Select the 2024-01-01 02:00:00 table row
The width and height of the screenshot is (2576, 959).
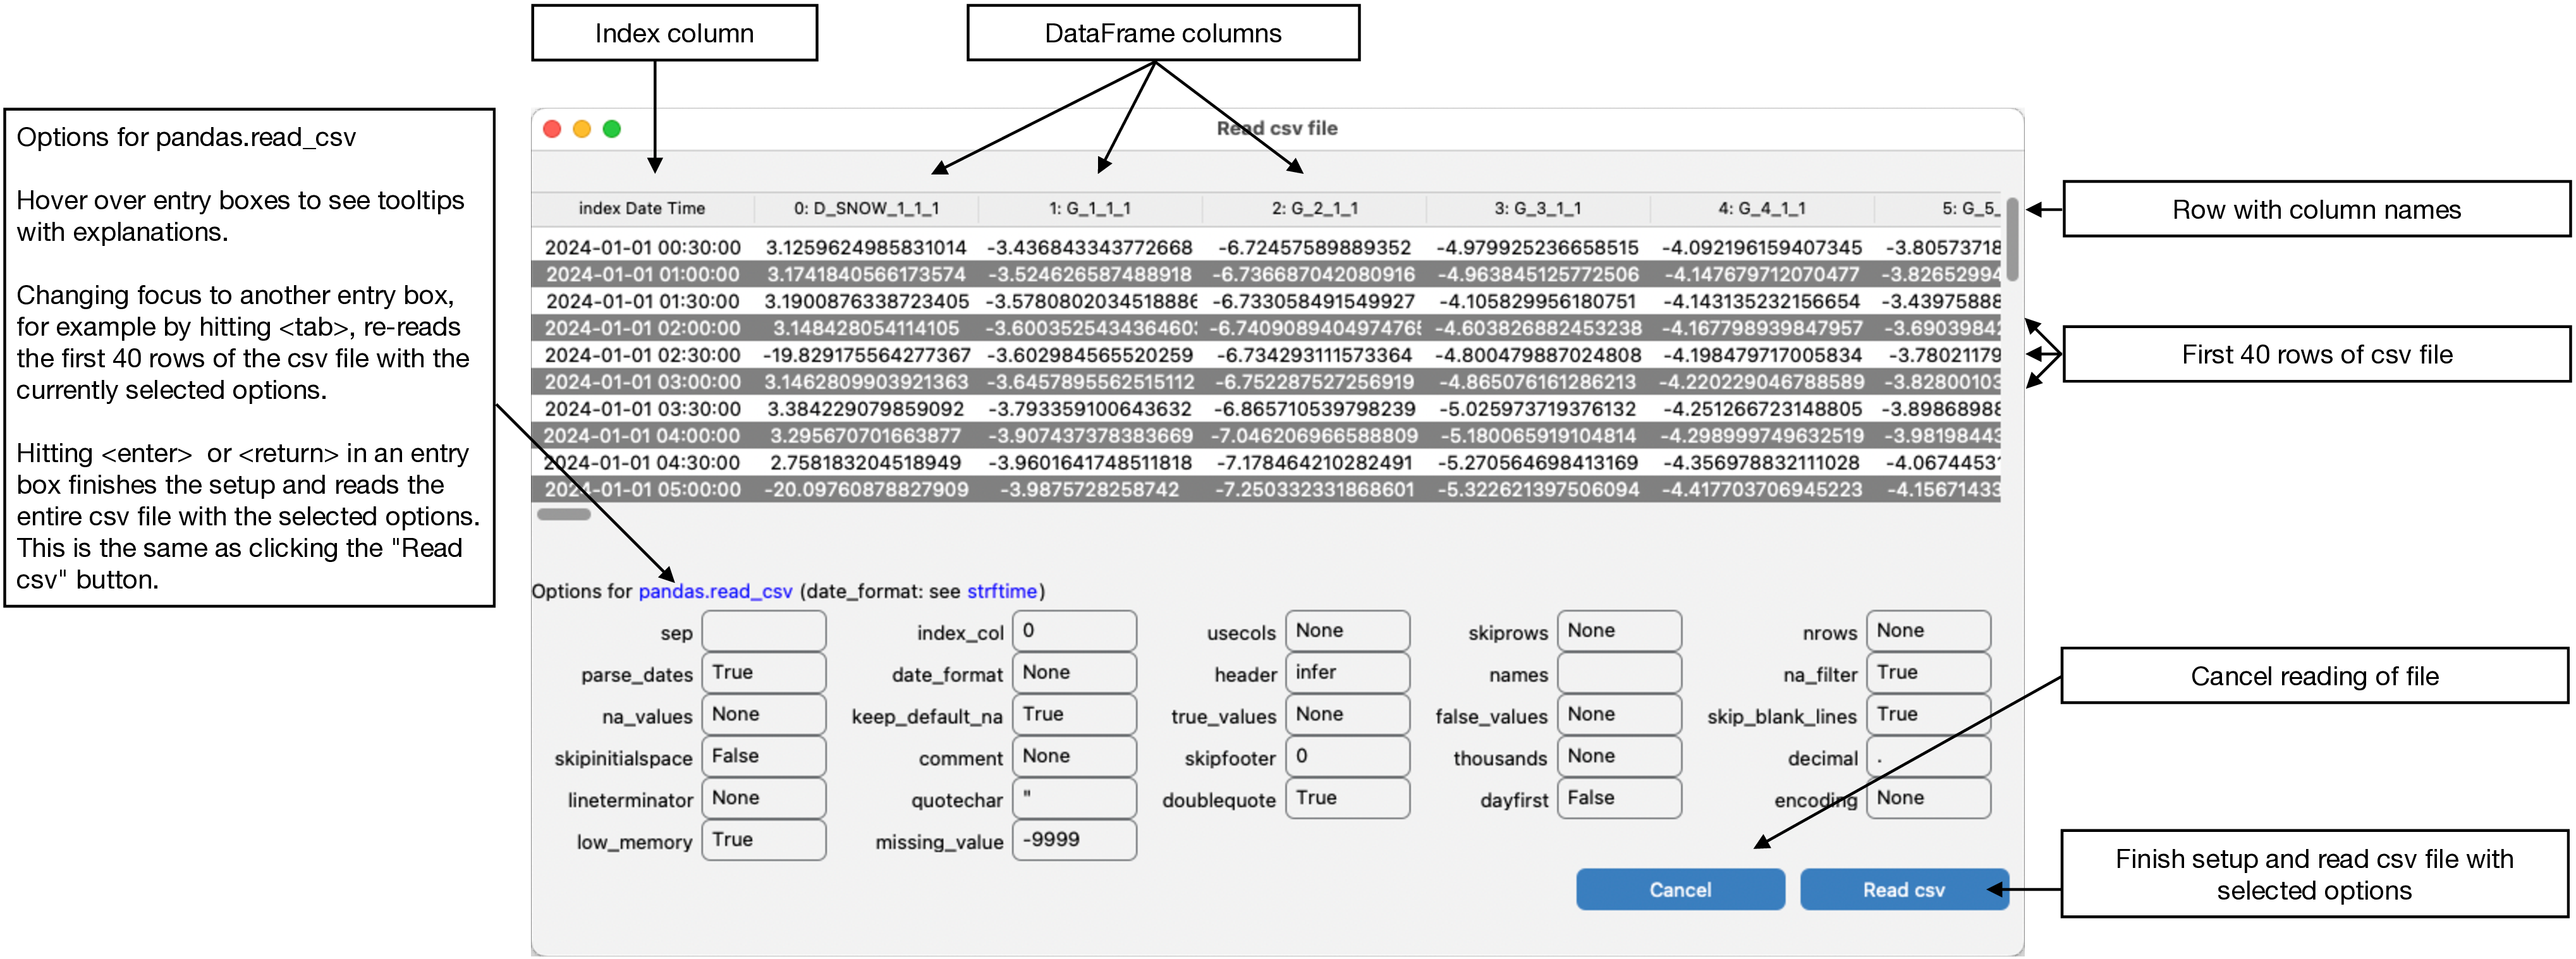pyautogui.click(x=641, y=328)
